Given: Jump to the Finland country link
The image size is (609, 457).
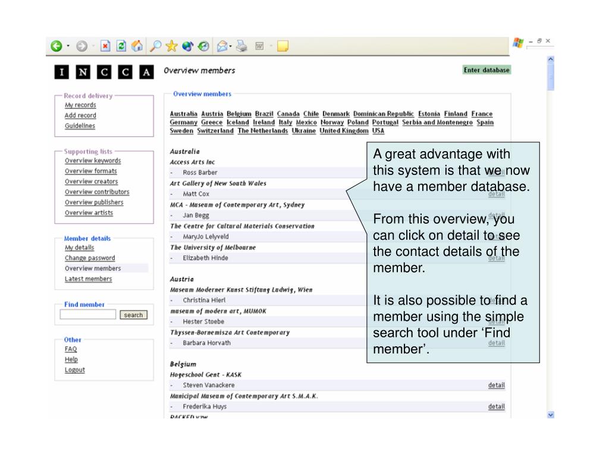Looking at the screenshot, I should [x=456, y=114].
